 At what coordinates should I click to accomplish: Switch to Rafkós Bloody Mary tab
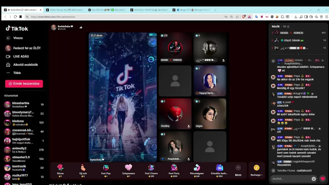pyautogui.click(x=65, y=10)
